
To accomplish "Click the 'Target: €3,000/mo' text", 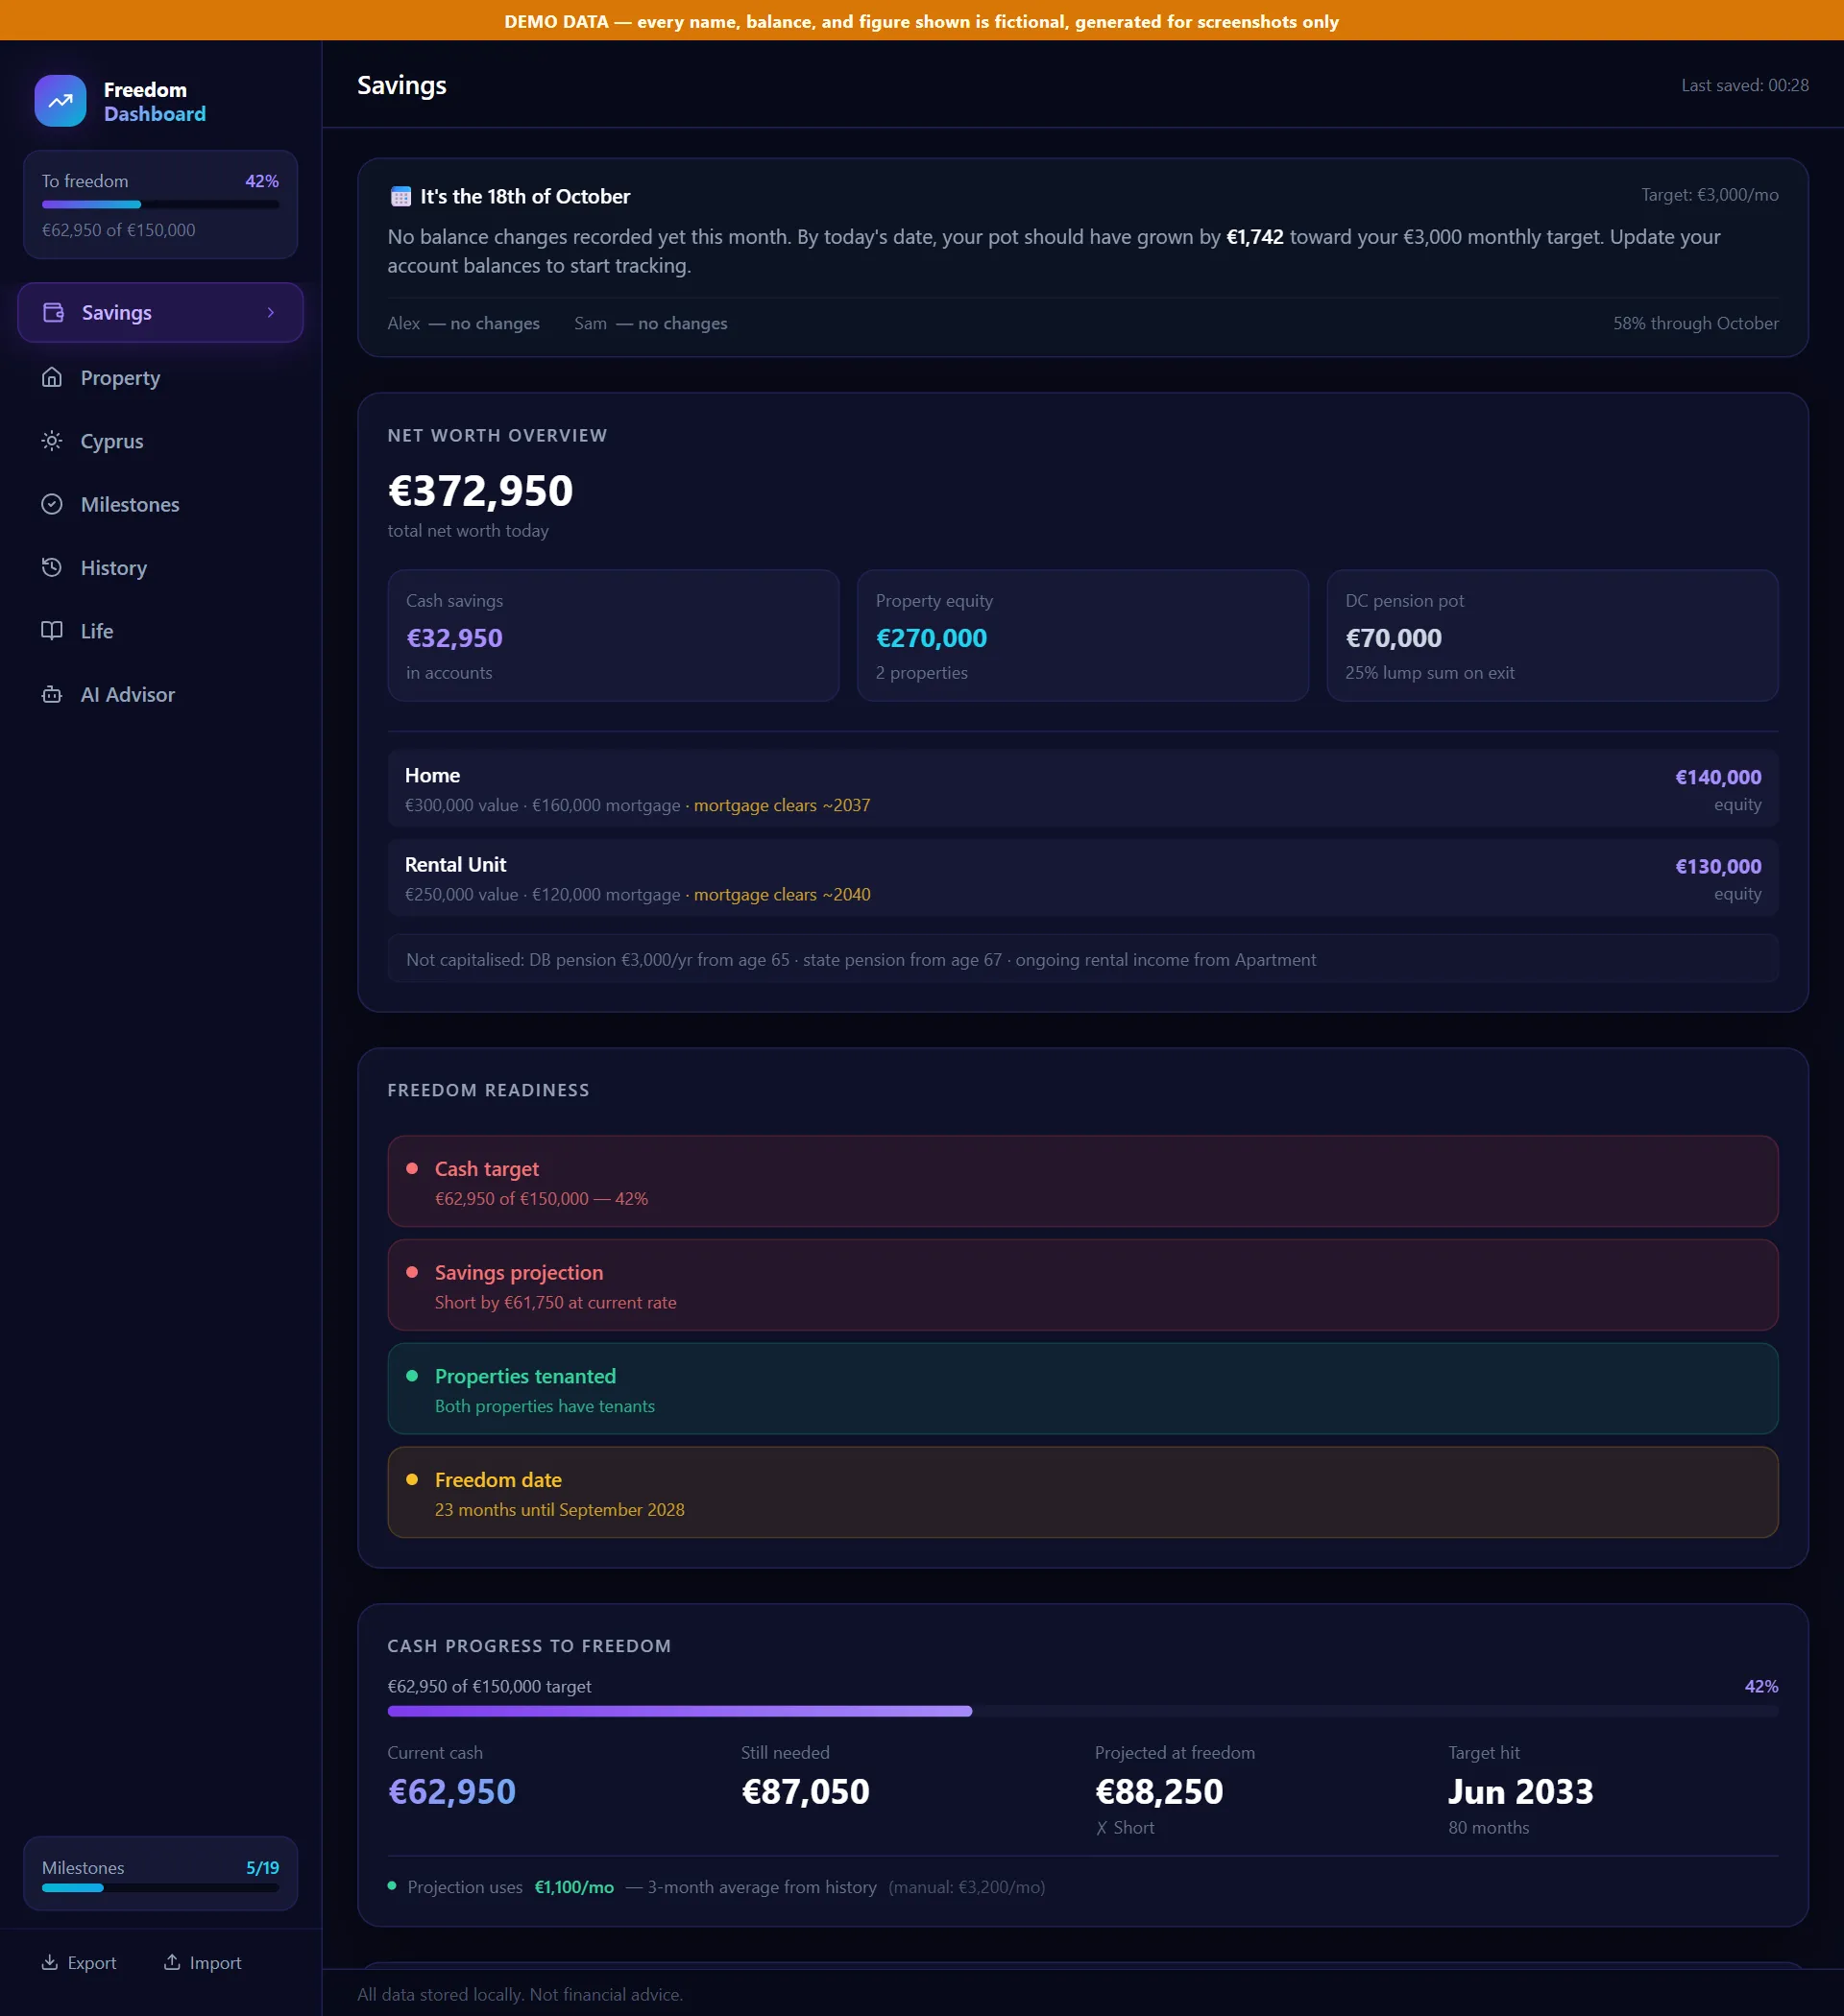I will pos(1709,195).
